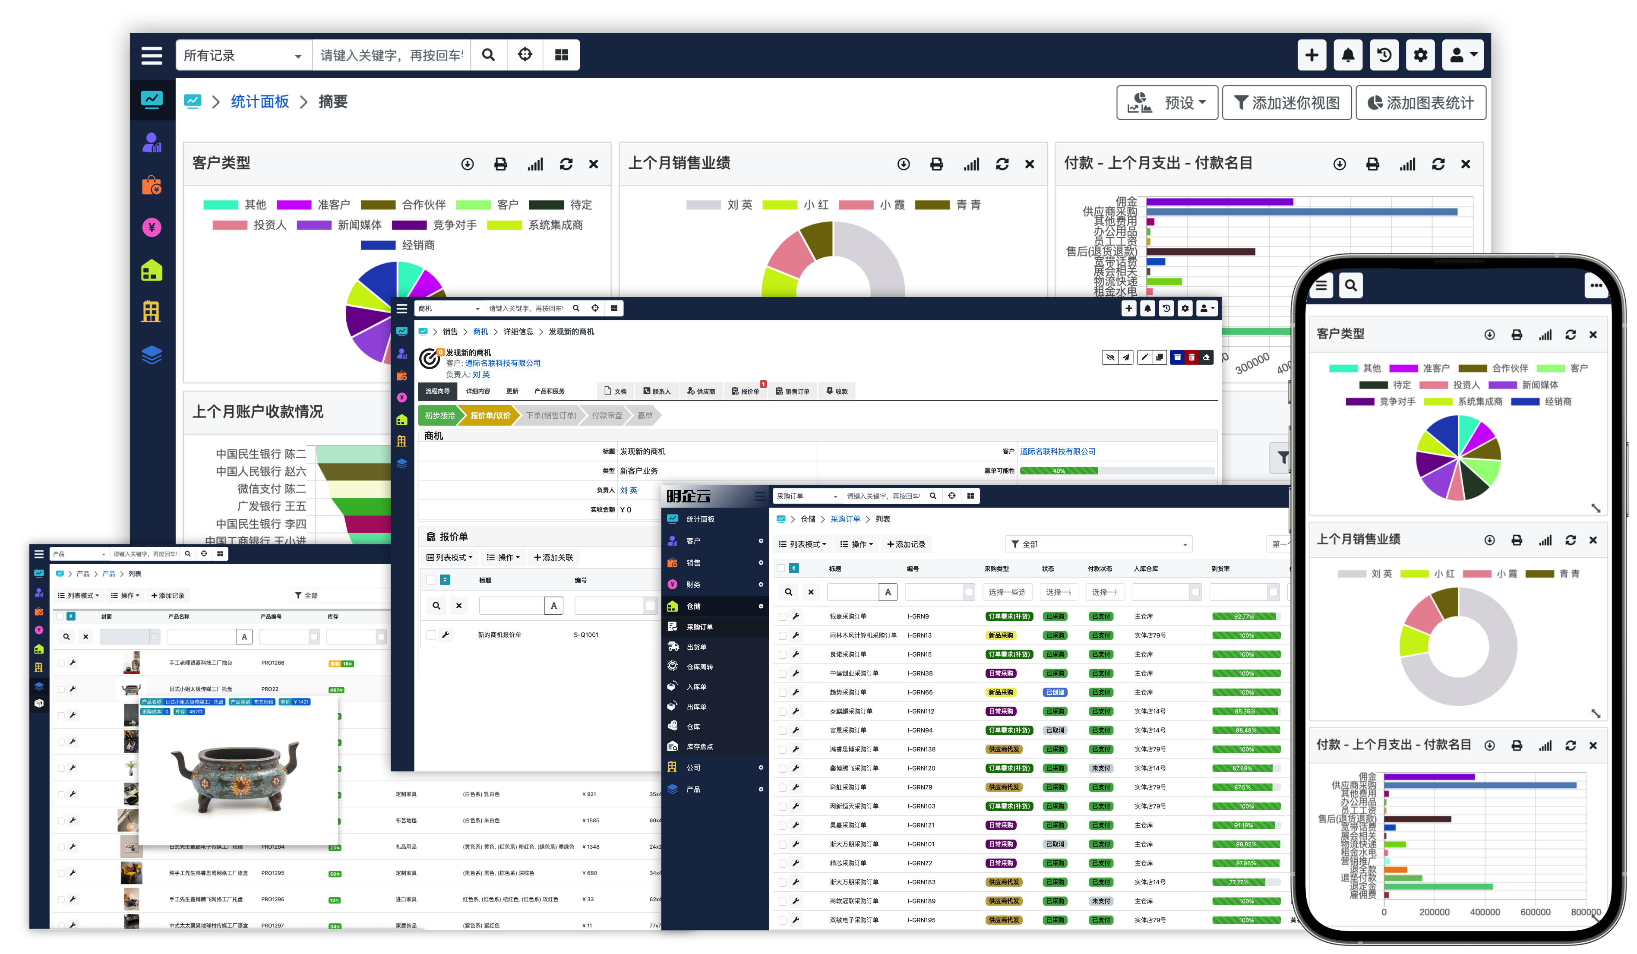1637x954 pixels.
Task: Open the 通际名联科技有限公司 customer link
Action: click(x=502, y=363)
